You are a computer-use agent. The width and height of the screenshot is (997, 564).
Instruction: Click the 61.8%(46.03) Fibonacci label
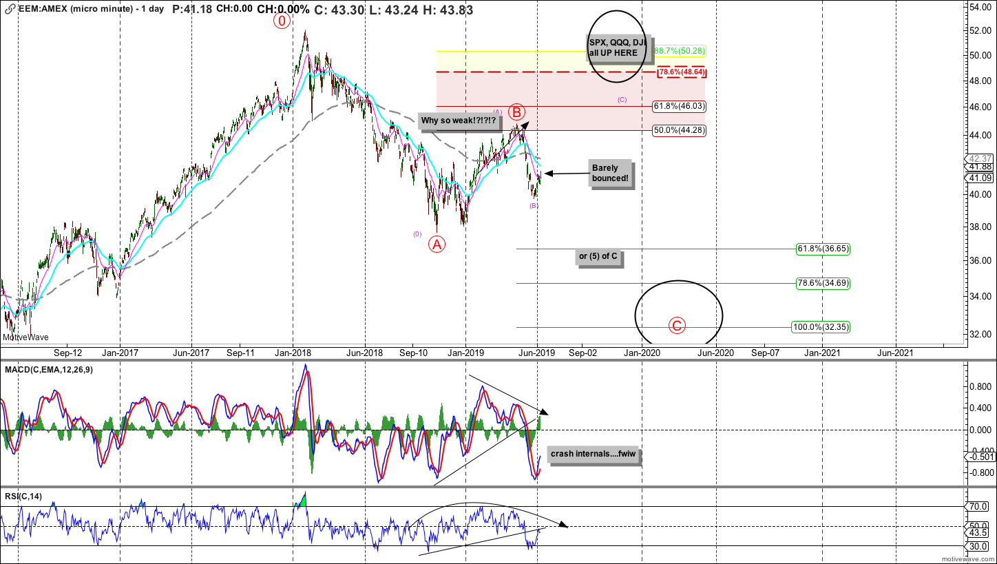coord(680,107)
